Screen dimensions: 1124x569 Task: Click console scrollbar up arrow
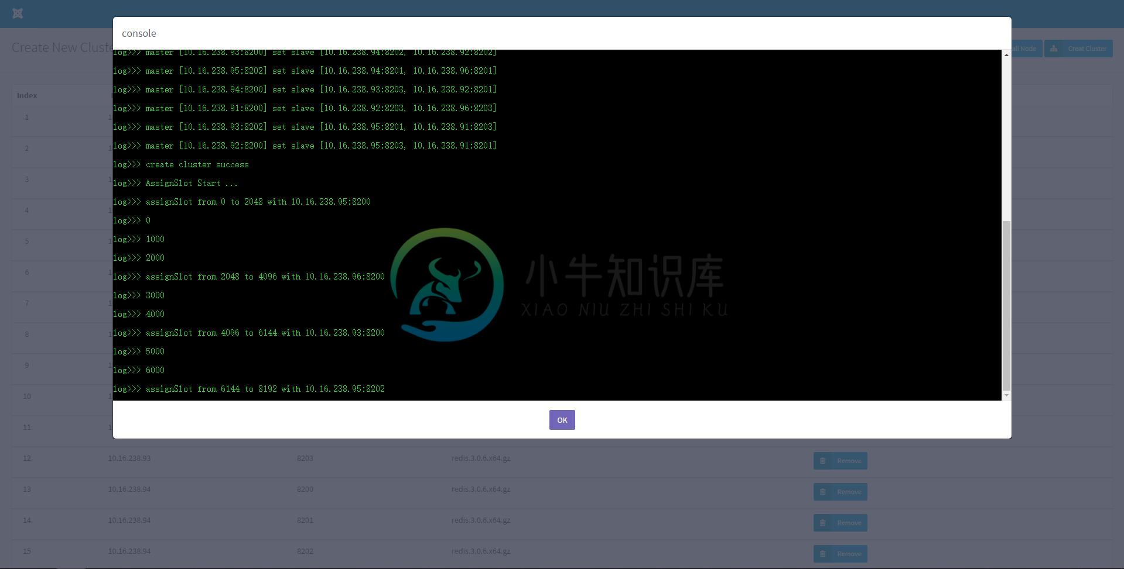(x=1006, y=55)
